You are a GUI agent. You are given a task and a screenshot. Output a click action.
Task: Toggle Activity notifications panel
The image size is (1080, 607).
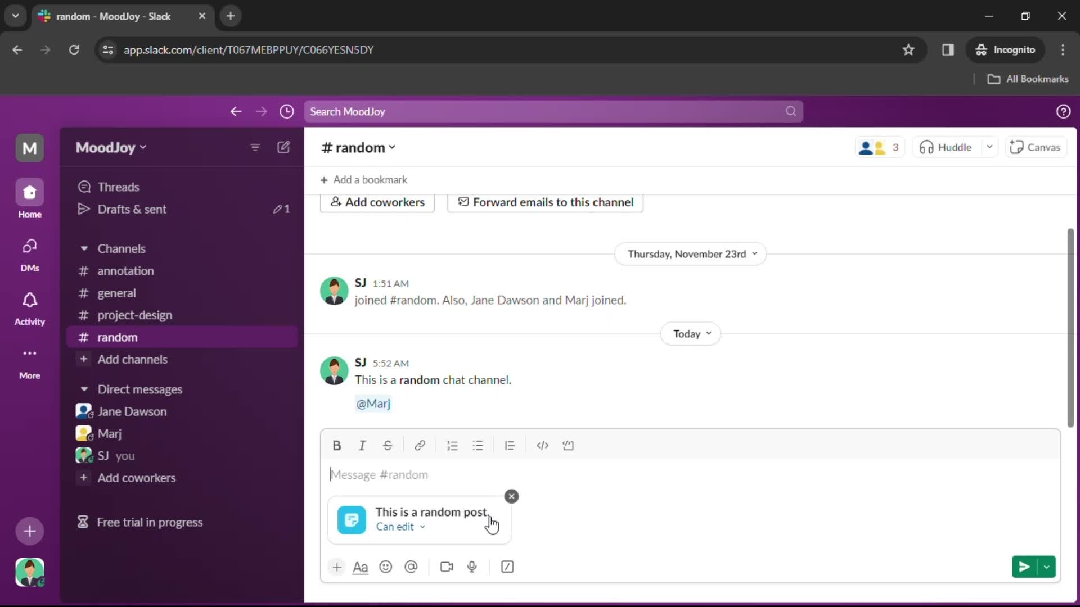click(x=30, y=309)
